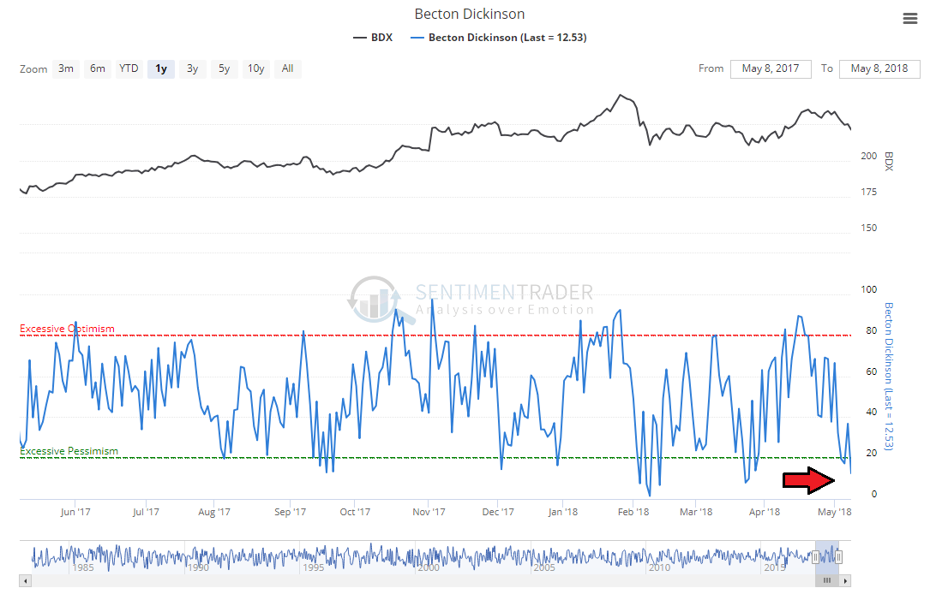This screenshot has width=930, height=594.
Task: Select the YTD zoom button
Action: coord(129,68)
